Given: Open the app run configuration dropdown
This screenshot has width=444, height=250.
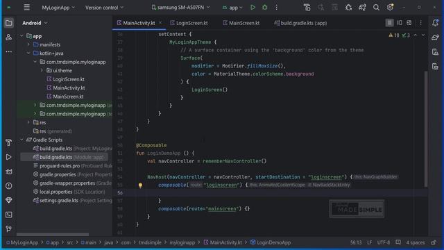Looking at the screenshot, I should pos(232,8).
